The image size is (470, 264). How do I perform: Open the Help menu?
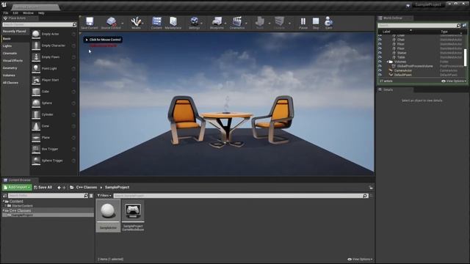click(x=41, y=13)
